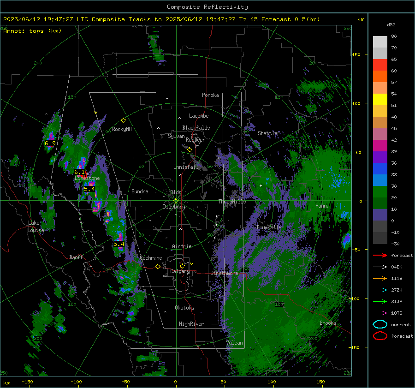Click the red forecast arrow in legend
The width and height of the screenshot is (415, 388).
click(x=380, y=255)
